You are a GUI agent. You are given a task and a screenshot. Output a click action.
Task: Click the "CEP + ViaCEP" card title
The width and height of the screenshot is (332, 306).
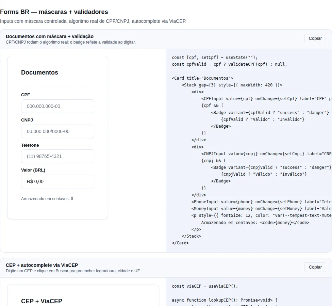41,301
